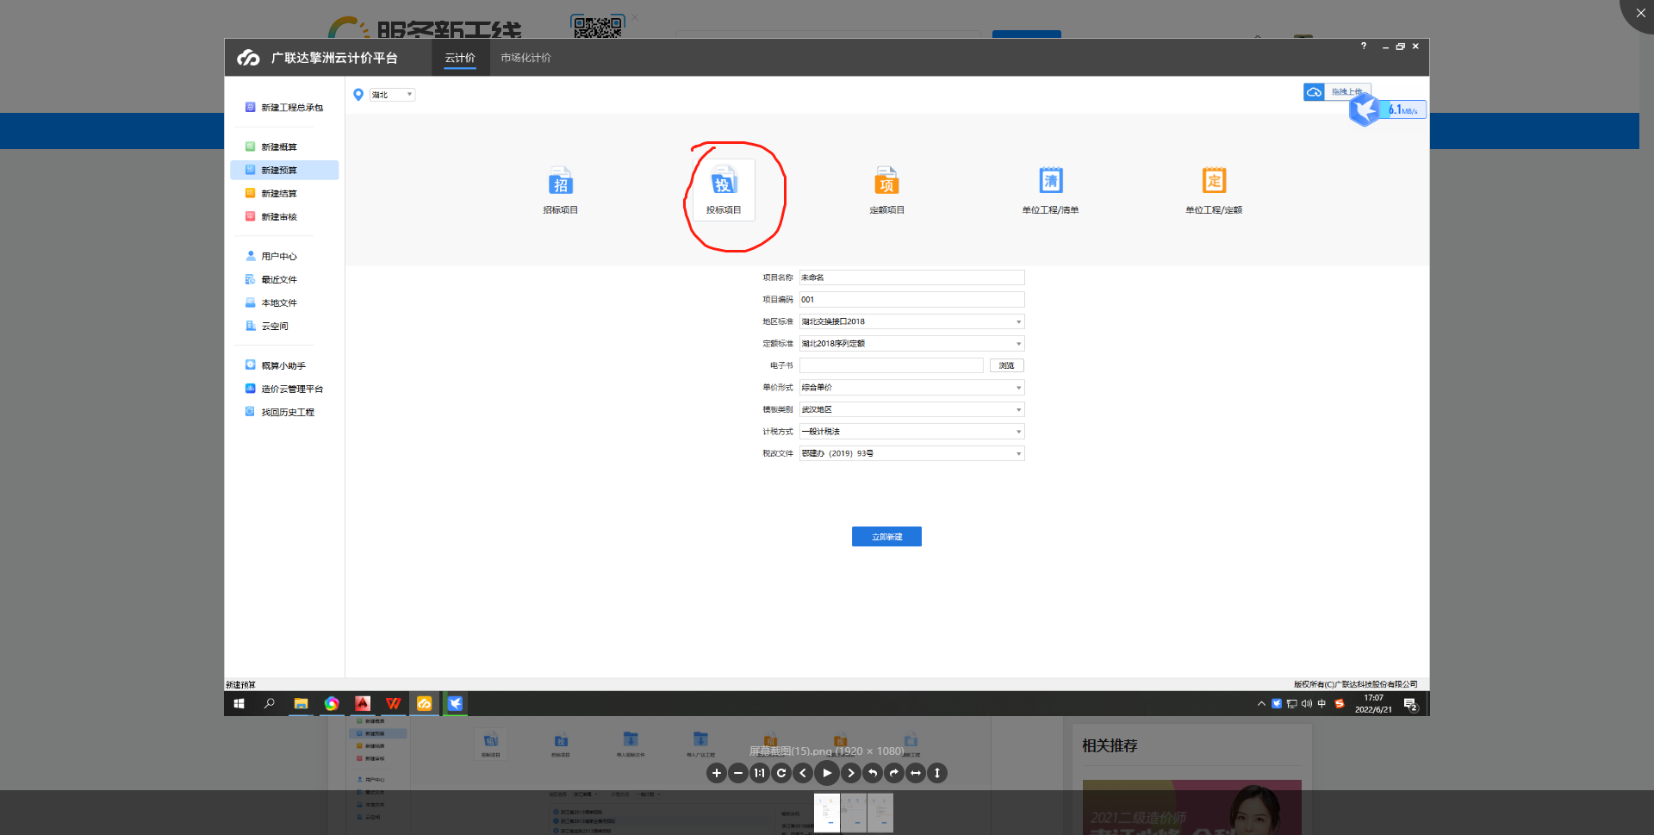Open the help question mark icon
Image resolution: width=1654 pixels, height=835 pixels.
point(1364,47)
